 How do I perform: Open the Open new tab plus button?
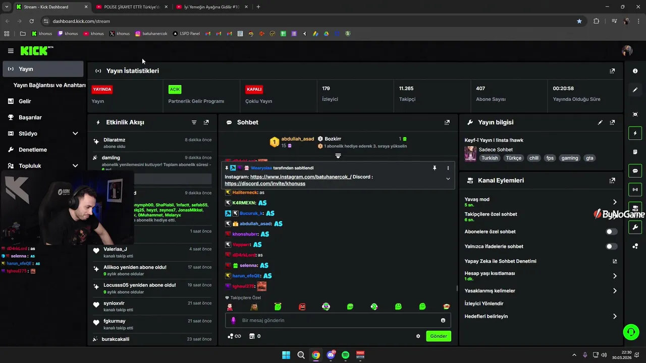(258, 7)
